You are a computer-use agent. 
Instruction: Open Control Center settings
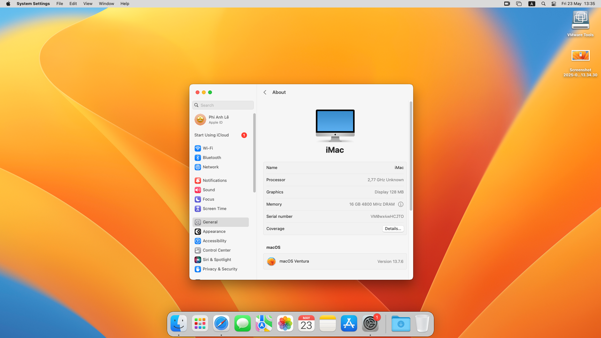(221, 250)
